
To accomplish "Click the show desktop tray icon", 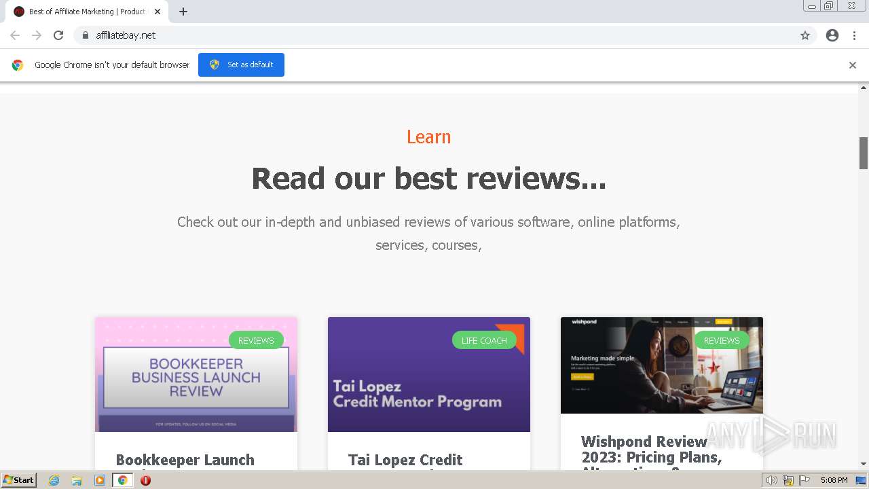I will click(x=861, y=480).
